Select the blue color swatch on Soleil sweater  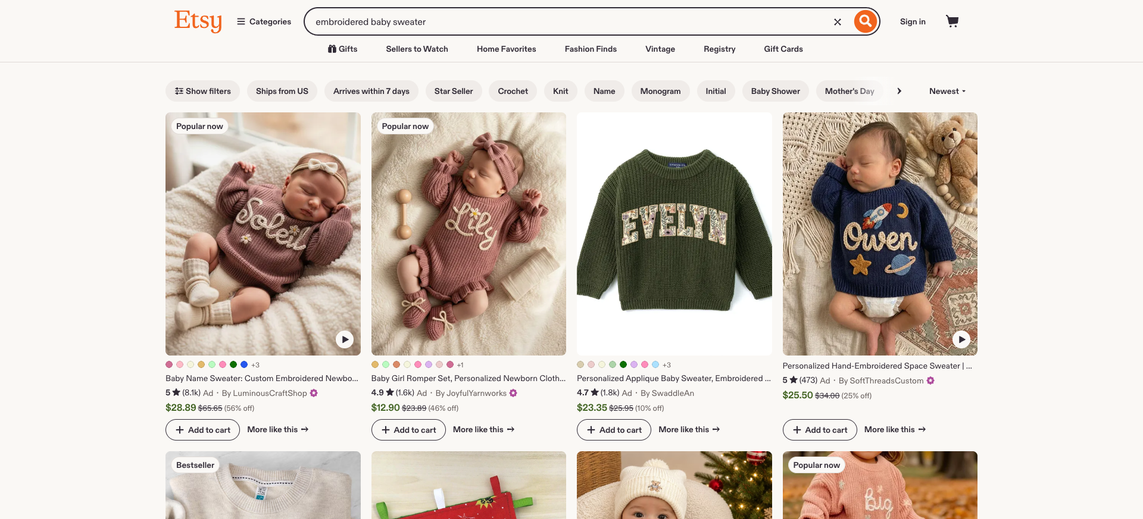point(244,364)
